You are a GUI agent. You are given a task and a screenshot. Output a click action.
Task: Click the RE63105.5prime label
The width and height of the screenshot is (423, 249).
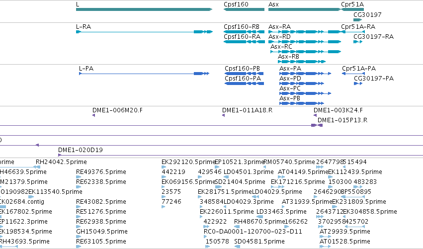(101, 242)
